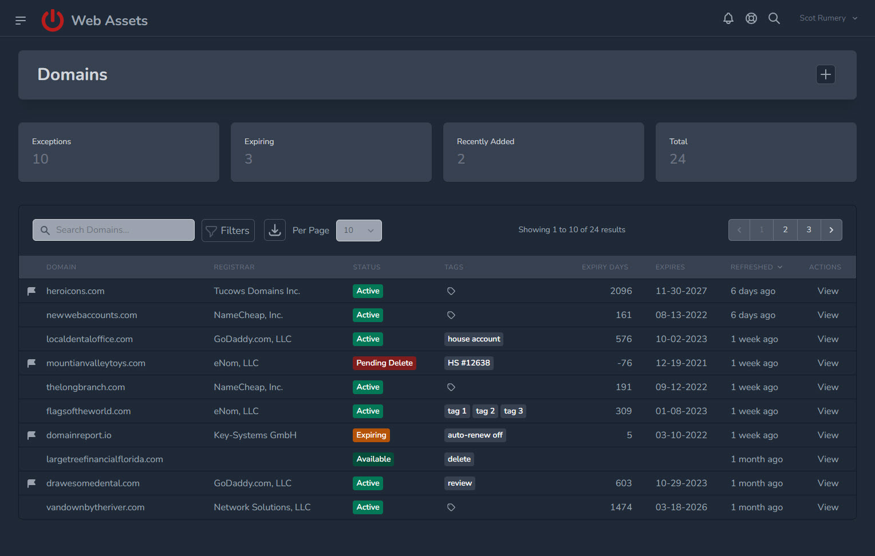Toggle the flag on heroicons.com
Viewport: 875px width, 556px height.
pos(31,291)
